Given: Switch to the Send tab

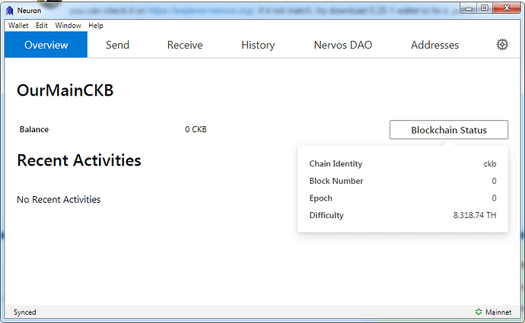Looking at the screenshot, I should (117, 45).
